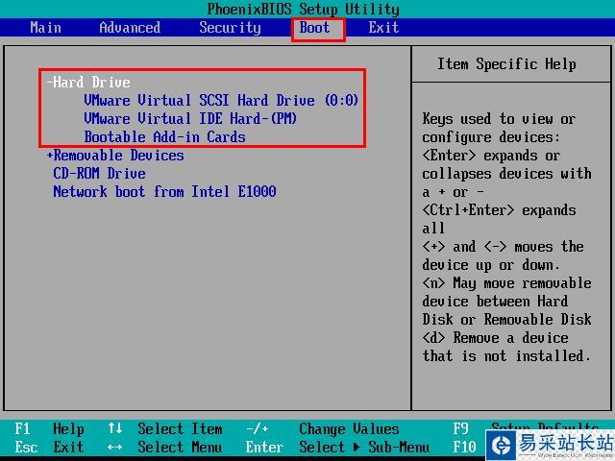The image size is (615, 461).
Task: Go to the Exit menu tab
Action: 383,28
